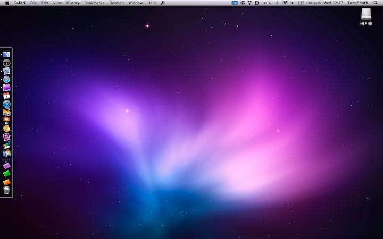Switch to Safari compass icon in Dock
This screenshot has width=383, height=239.
pyautogui.click(x=6, y=79)
